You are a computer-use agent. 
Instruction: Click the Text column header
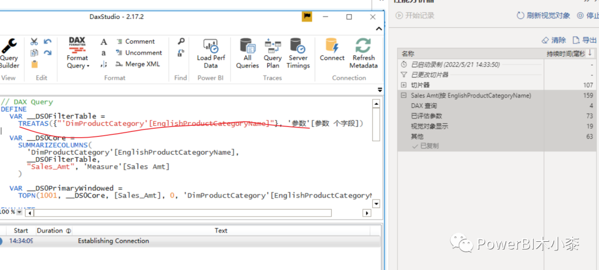[221, 231]
